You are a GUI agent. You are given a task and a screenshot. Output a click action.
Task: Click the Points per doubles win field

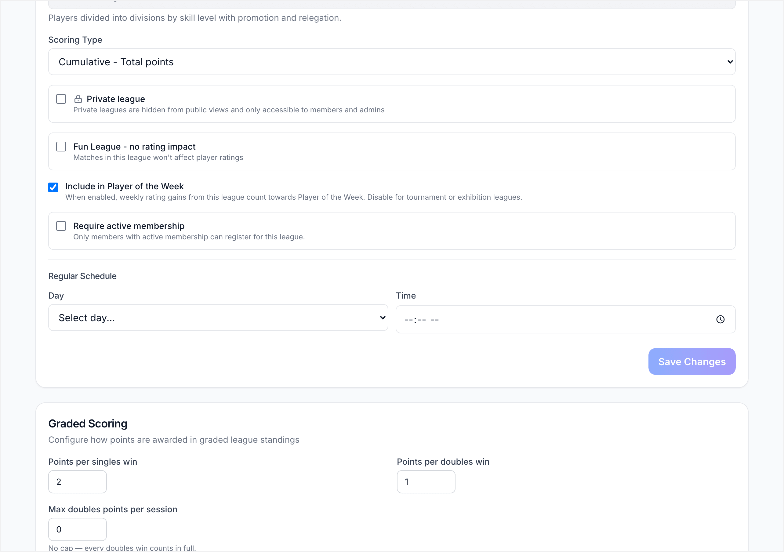point(426,482)
